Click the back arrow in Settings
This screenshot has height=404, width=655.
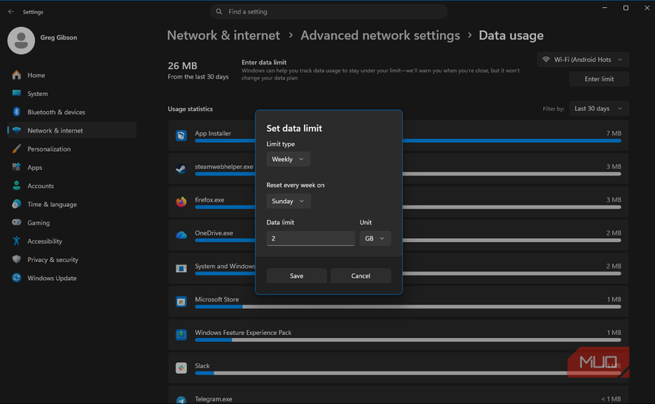pos(11,12)
